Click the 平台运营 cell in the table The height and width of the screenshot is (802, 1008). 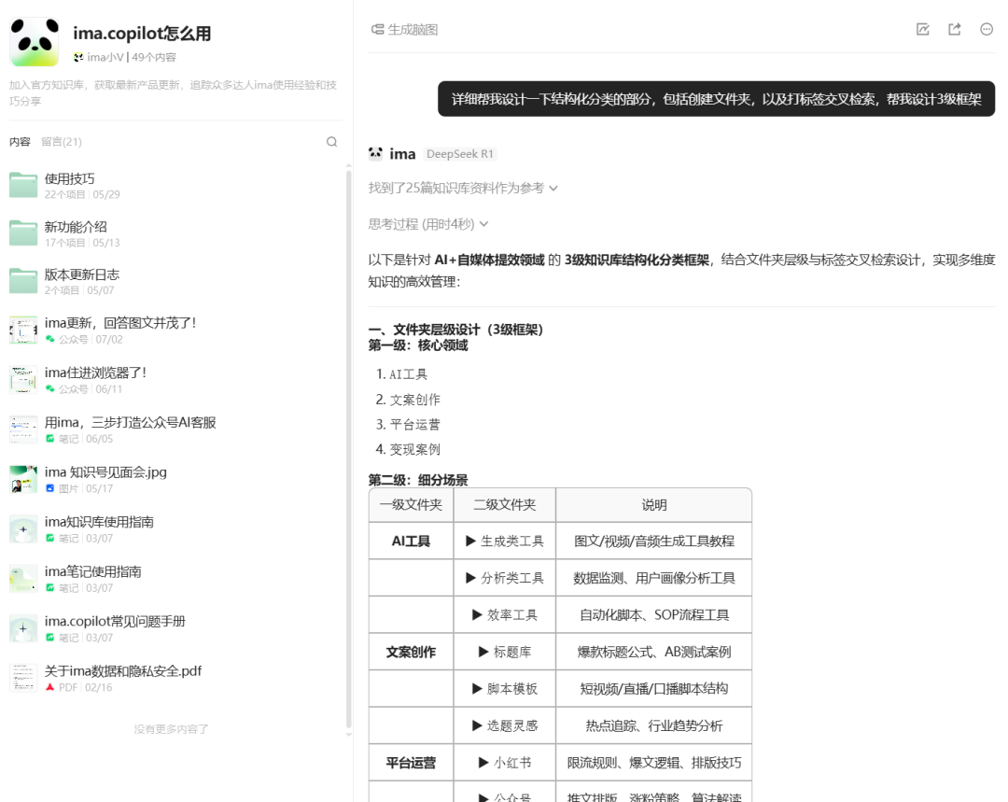pos(411,763)
